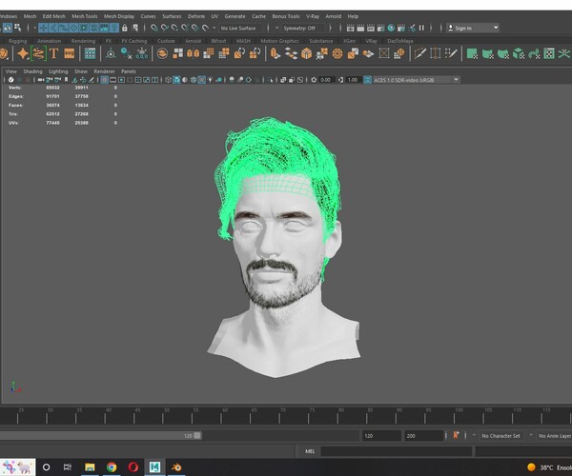
Task: Open the Edit Mesh menu
Action: [53, 16]
